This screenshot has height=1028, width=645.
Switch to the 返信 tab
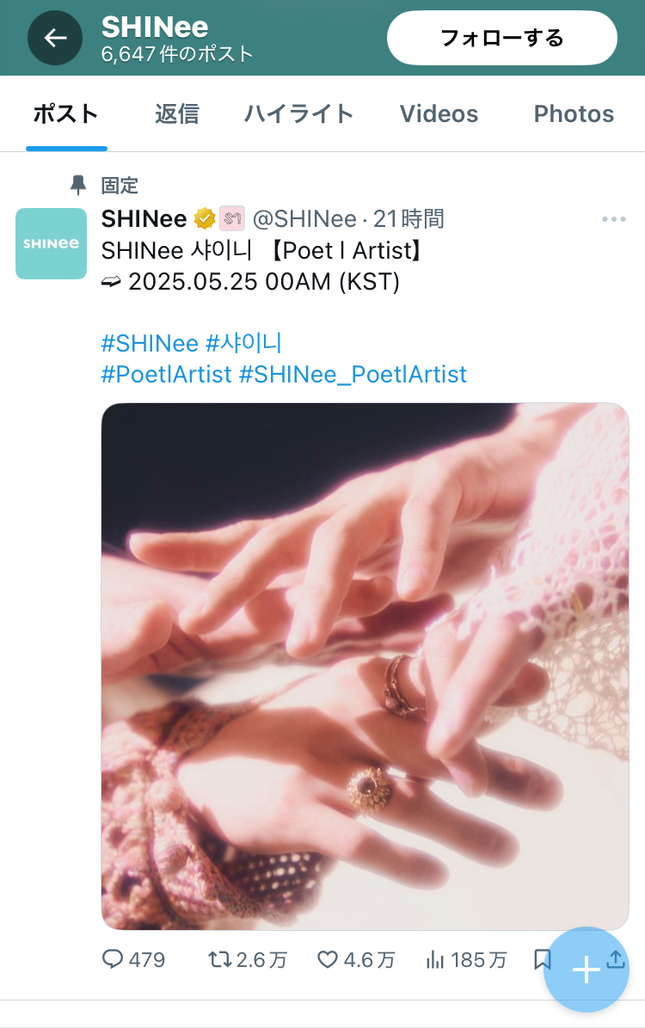click(x=176, y=113)
